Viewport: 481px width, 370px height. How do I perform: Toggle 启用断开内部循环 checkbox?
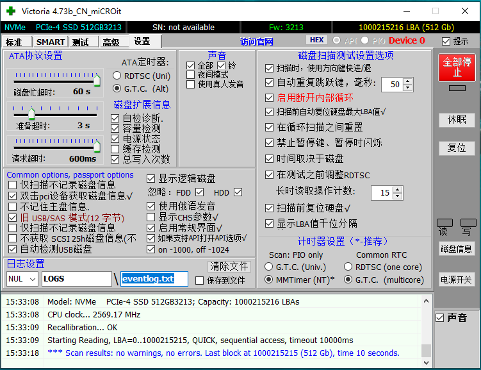tap(270, 97)
